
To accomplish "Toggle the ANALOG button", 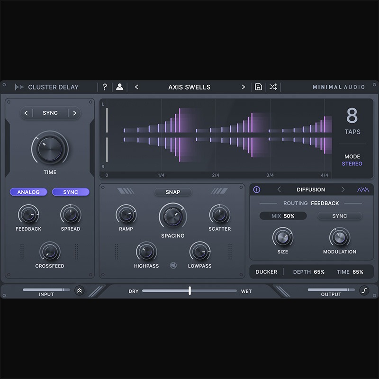I will click(x=28, y=192).
